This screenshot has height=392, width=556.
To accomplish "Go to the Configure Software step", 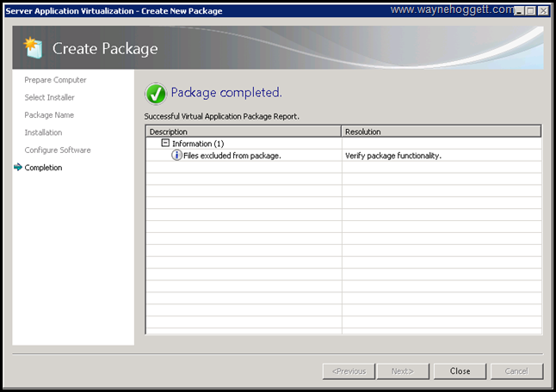I will tap(58, 150).
